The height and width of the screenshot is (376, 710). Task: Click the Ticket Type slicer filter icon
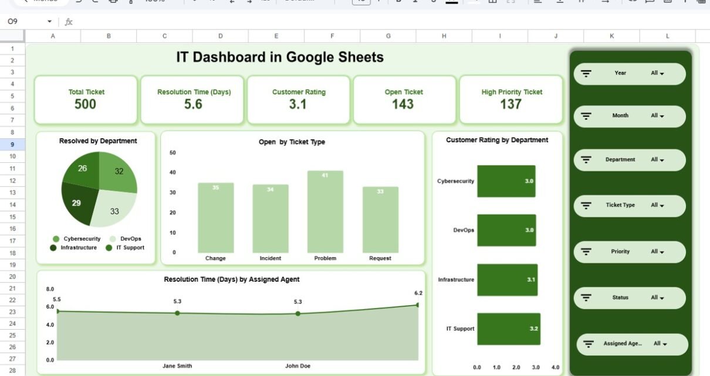pyautogui.click(x=586, y=206)
